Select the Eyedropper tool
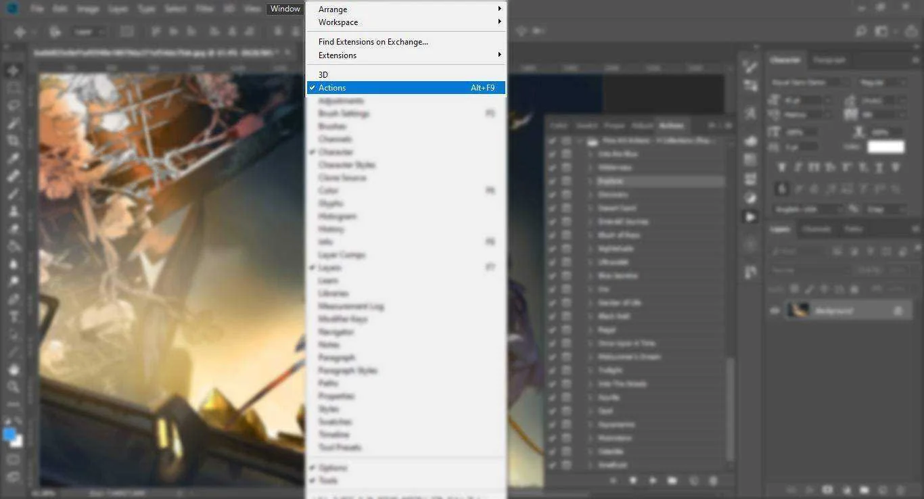The height and width of the screenshot is (499, 924). tap(13, 158)
